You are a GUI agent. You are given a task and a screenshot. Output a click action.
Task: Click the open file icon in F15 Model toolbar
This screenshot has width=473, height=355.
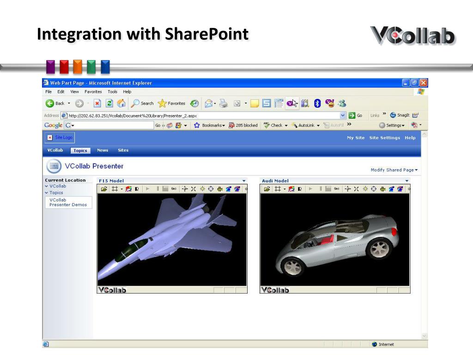click(104, 189)
